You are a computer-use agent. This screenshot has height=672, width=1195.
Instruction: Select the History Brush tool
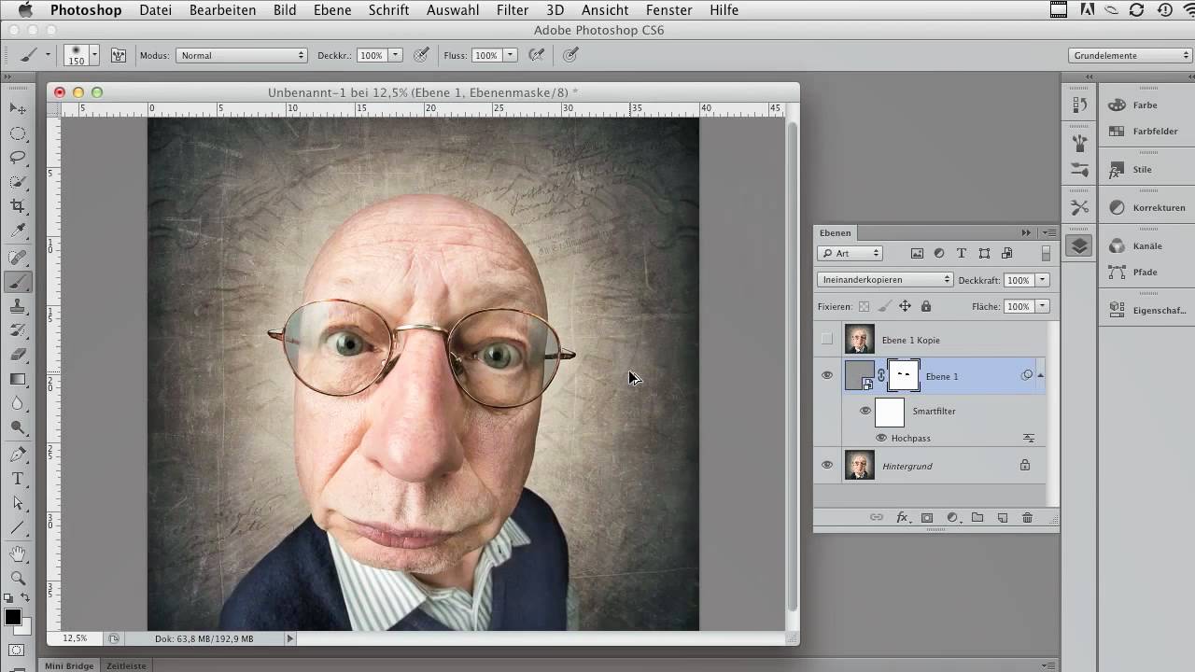pyautogui.click(x=18, y=330)
